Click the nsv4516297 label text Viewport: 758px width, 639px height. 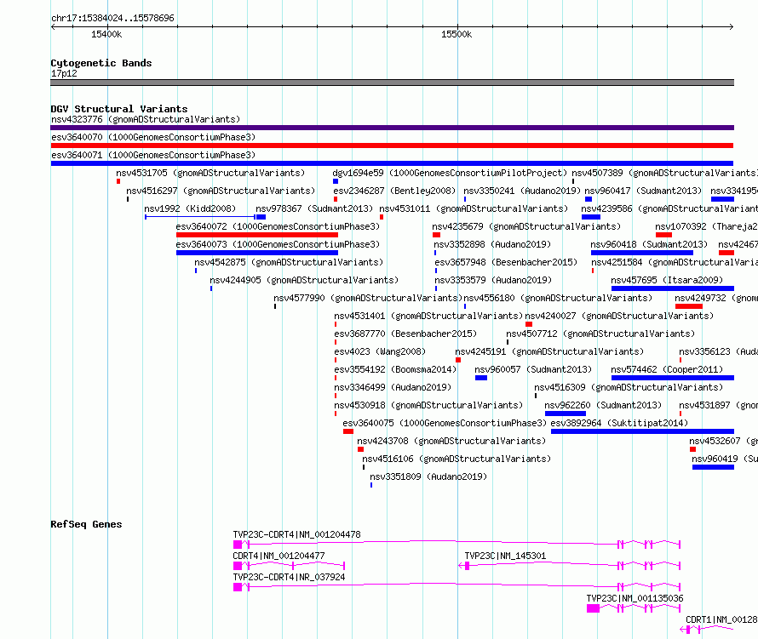pyautogui.click(x=221, y=191)
